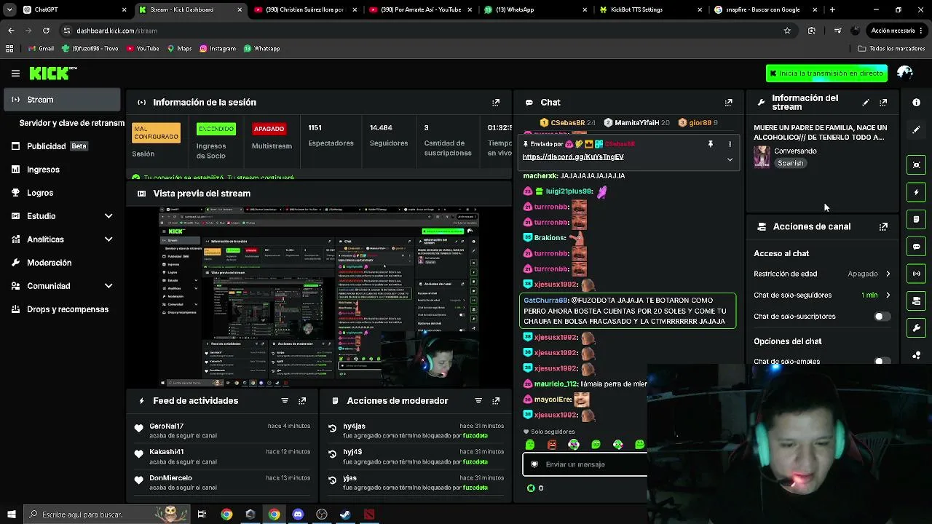This screenshot has width=932, height=524.
Task: Click the stream preview thumbnail
Action: [319, 297]
